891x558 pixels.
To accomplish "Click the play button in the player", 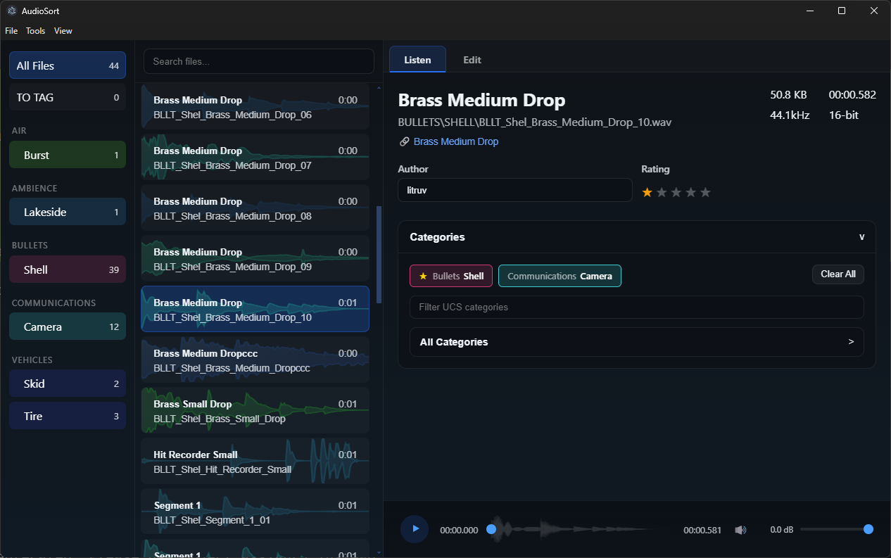I will (415, 529).
